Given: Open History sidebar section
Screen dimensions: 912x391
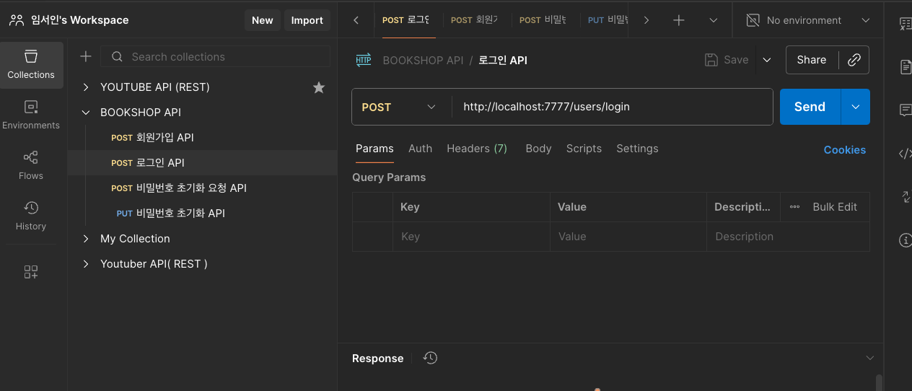Looking at the screenshot, I should [31, 216].
